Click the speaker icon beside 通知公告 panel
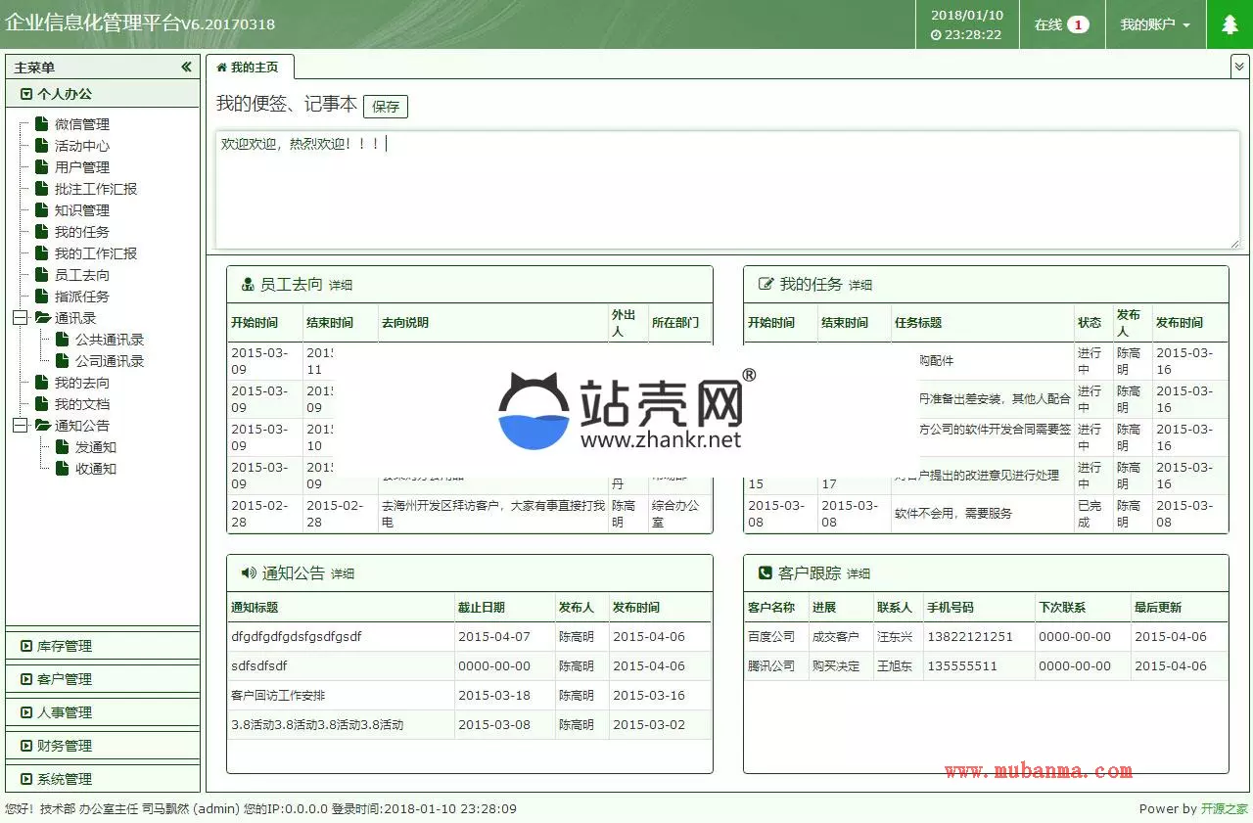Image resolution: width=1253 pixels, height=823 pixels. [248, 573]
